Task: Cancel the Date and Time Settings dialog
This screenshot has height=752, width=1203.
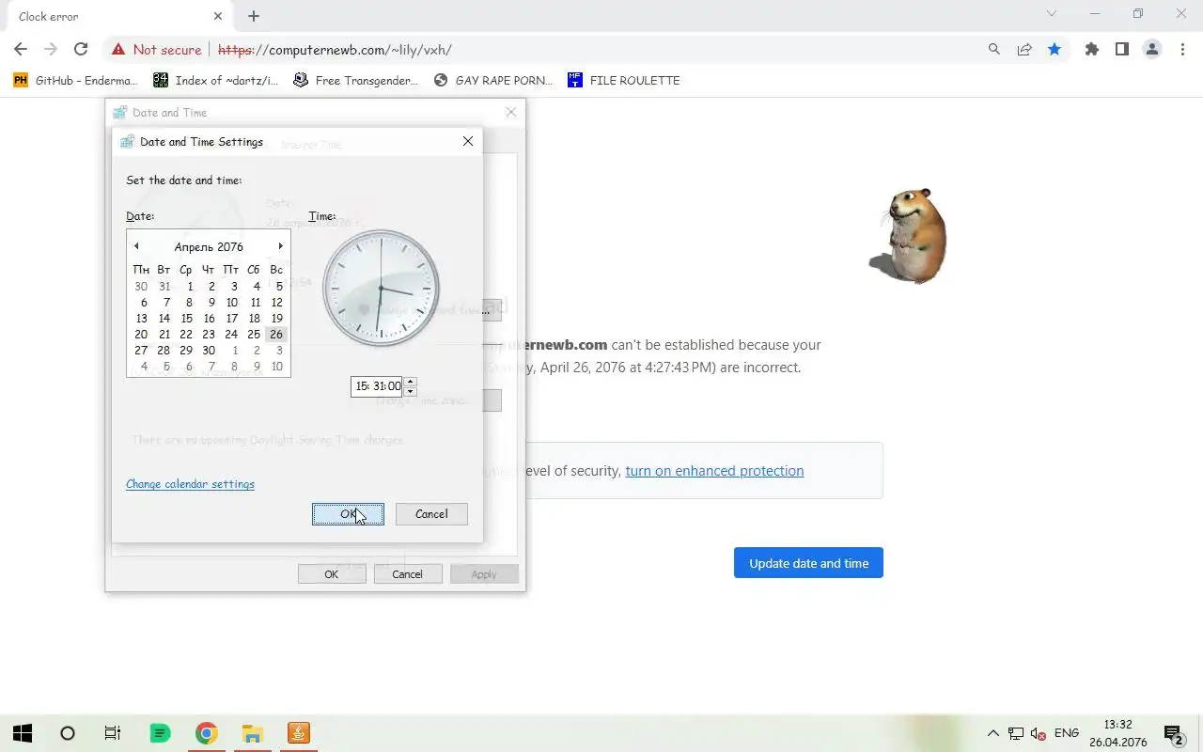Action: [x=431, y=514]
